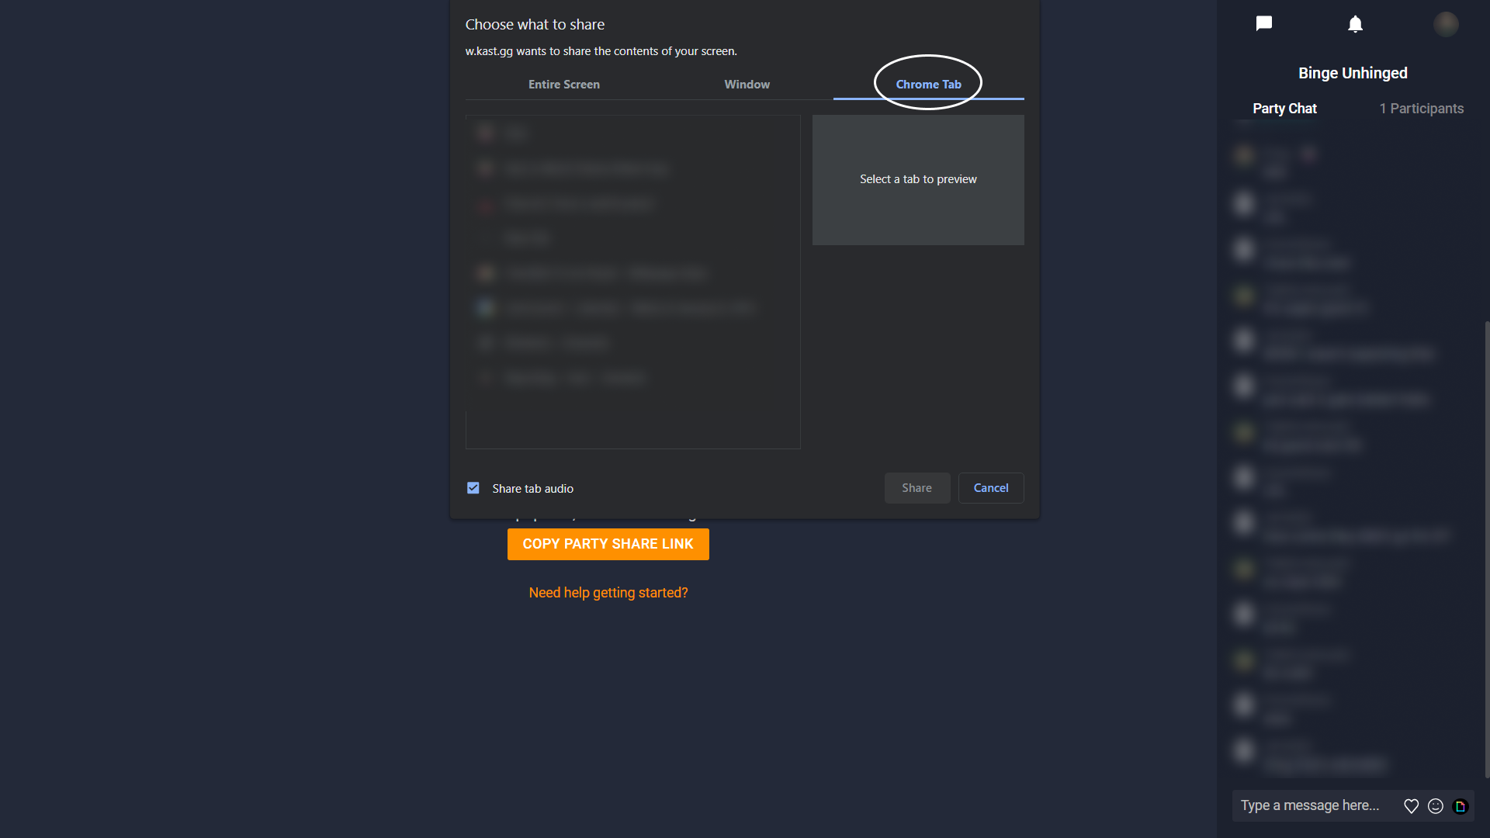View the 1 Participants list
The height and width of the screenshot is (838, 1490).
click(x=1421, y=109)
